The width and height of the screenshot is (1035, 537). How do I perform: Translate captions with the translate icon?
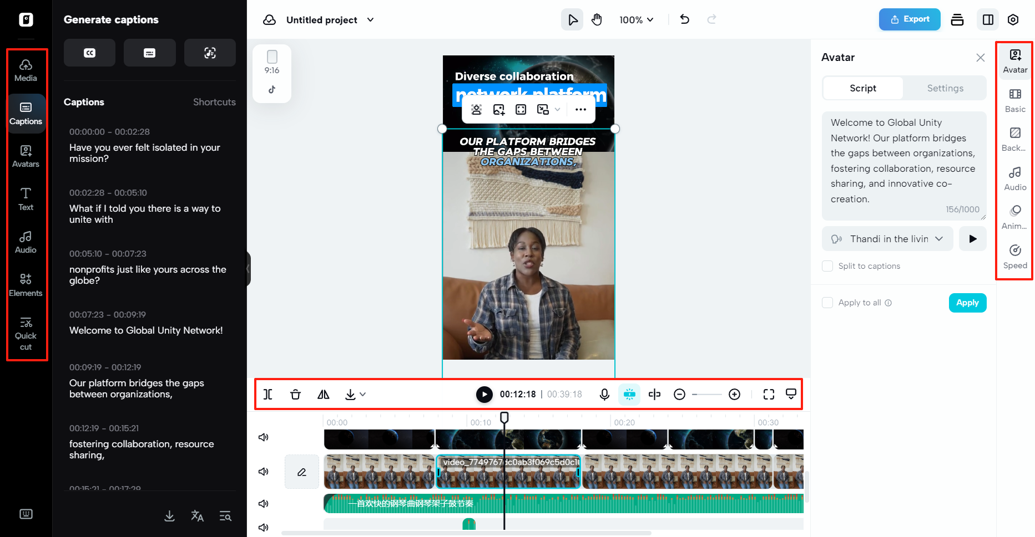pyautogui.click(x=197, y=516)
